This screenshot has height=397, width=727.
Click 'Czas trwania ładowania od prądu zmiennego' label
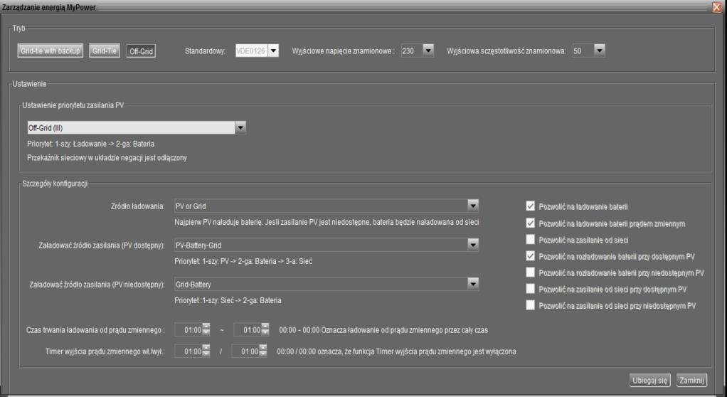pyautogui.click(x=95, y=330)
